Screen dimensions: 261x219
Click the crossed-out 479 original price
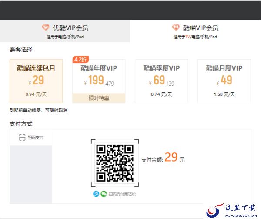click(110, 83)
